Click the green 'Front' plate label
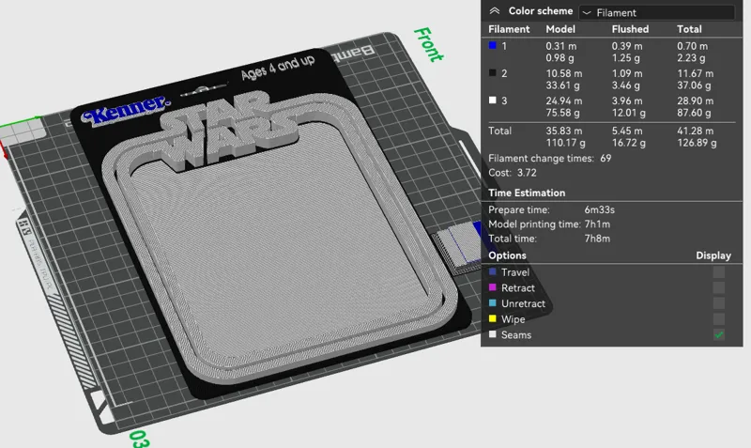Image resolution: width=751 pixels, height=448 pixels. pos(428,44)
